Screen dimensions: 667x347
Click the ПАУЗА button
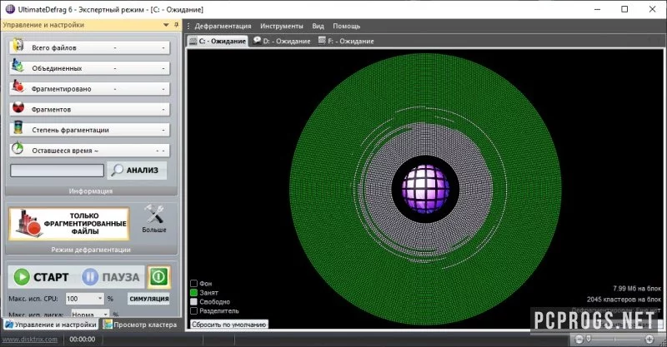pyautogui.click(x=111, y=277)
